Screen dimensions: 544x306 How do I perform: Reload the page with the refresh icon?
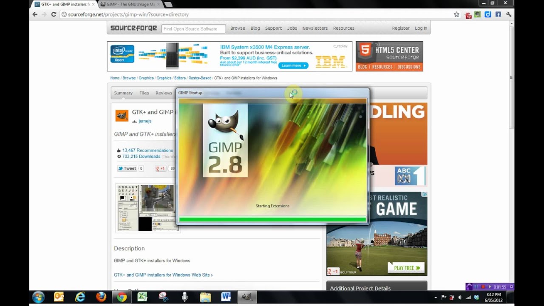coord(54,14)
